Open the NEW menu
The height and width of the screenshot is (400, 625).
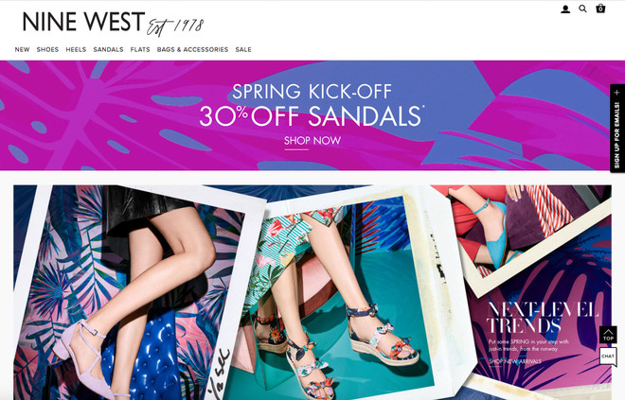point(23,49)
